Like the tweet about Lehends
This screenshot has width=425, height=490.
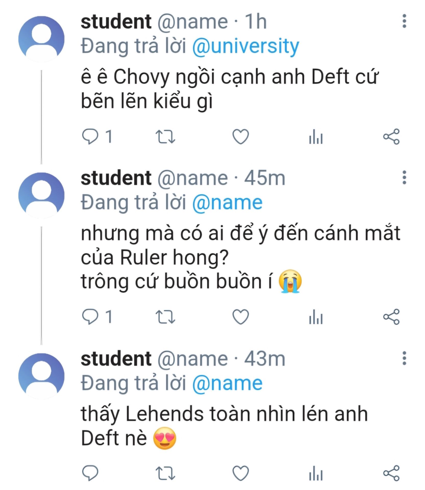pos(240,473)
